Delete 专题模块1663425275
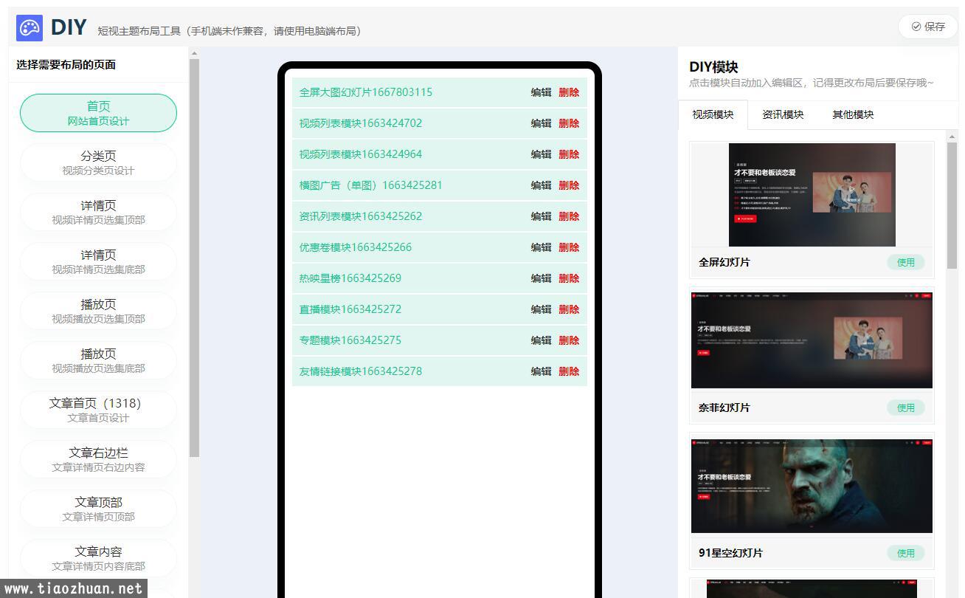The height and width of the screenshot is (598, 965). (569, 340)
